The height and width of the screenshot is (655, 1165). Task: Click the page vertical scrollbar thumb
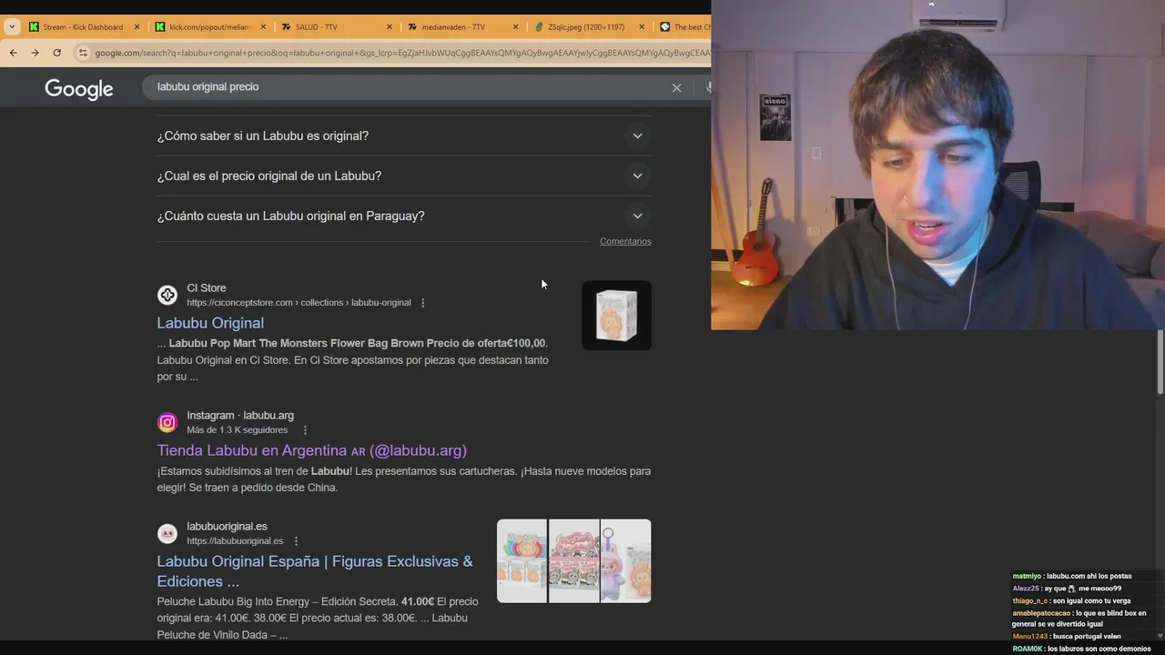(x=1160, y=362)
